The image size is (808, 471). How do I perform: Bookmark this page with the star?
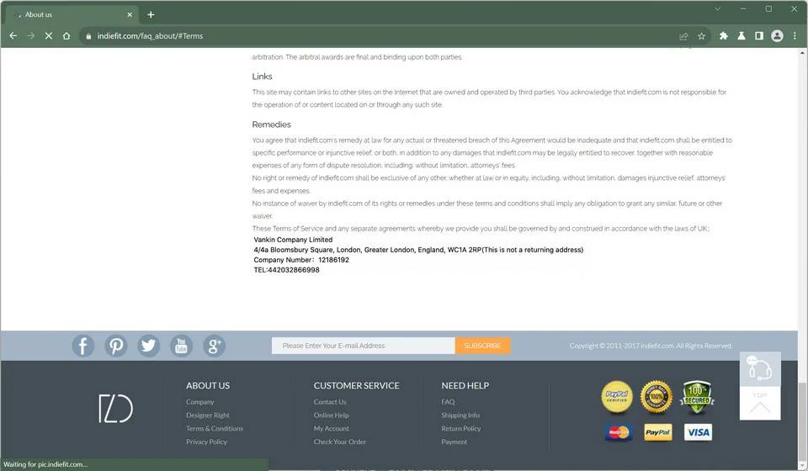click(701, 36)
